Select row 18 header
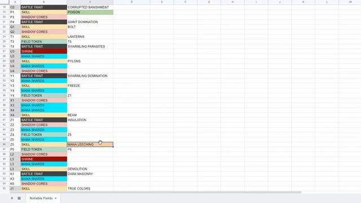361x203 pixels. coord(5,7)
